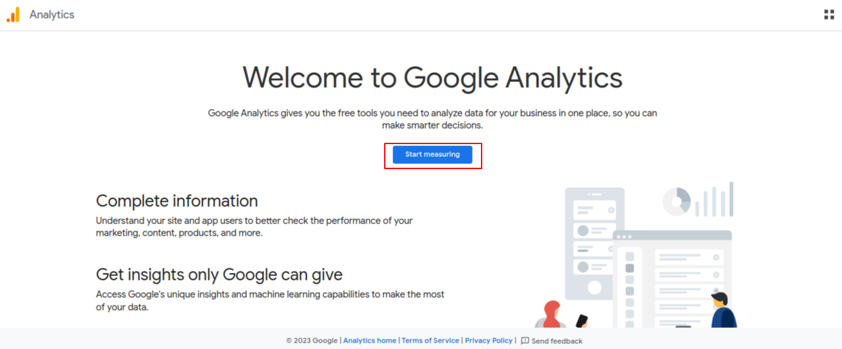
Task: Click the Send feedback speech bubble icon
Action: click(525, 341)
